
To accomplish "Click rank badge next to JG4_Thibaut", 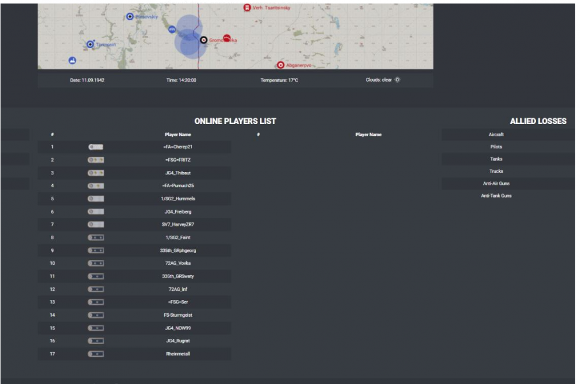I will 96,173.
